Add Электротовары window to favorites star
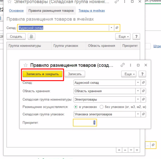Screen dimensions: 161x159 pos(10,2)
